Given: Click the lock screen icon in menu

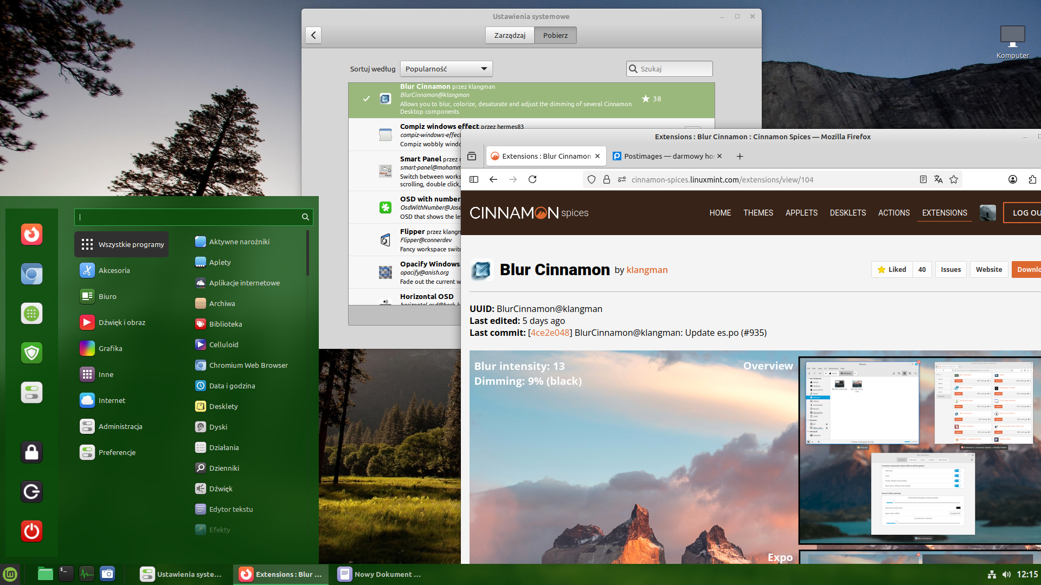Looking at the screenshot, I should coord(31,452).
